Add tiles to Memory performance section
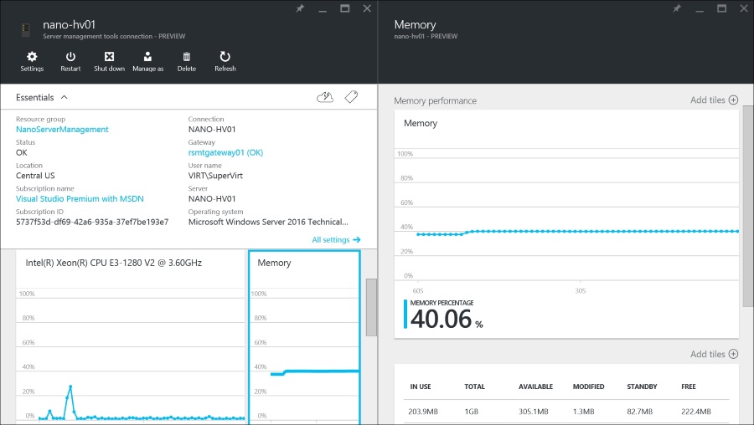754x425 pixels. click(714, 100)
